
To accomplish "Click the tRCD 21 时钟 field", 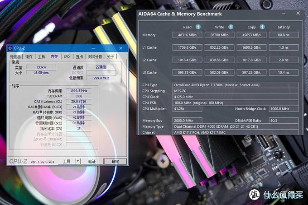I will [78, 107].
